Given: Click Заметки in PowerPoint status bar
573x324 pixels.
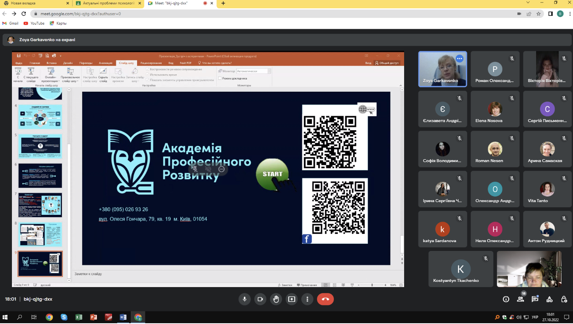Looking at the screenshot, I should (x=285, y=285).
